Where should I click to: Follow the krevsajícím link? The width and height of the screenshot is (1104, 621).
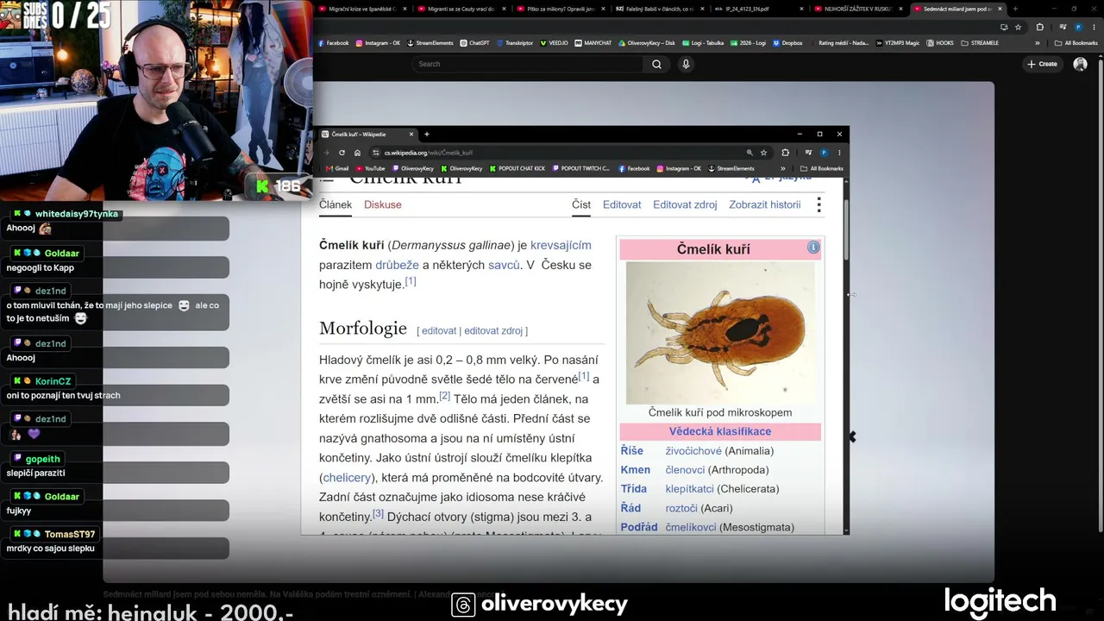(x=561, y=246)
